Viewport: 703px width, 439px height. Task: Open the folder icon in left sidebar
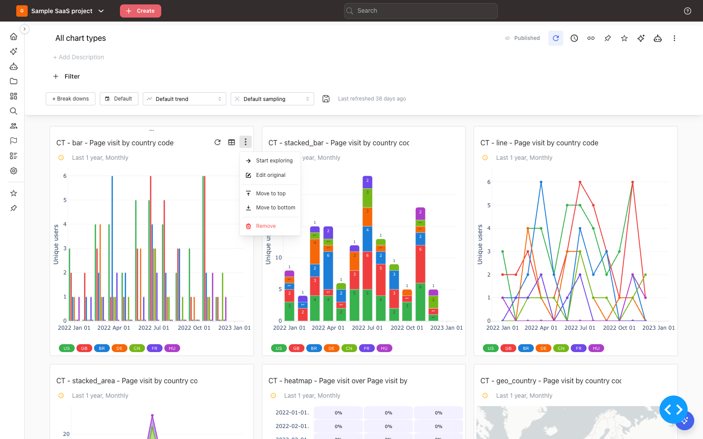pos(14,81)
